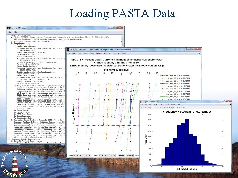The image size is (238, 178).
Task: Click Insert Colorbar icon in histogram toolbar
Action: click(x=178, y=108)
